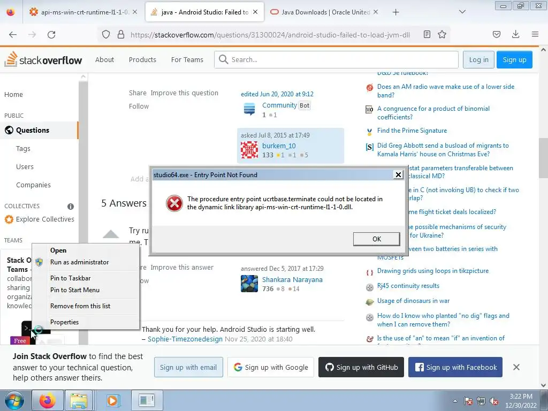Screen dimensions: 548x411
Task: Click the upvote arrow on the answer
Action: coord(111,234)
